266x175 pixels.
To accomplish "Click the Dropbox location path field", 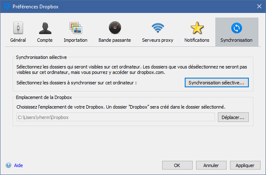I will (116, 117).
